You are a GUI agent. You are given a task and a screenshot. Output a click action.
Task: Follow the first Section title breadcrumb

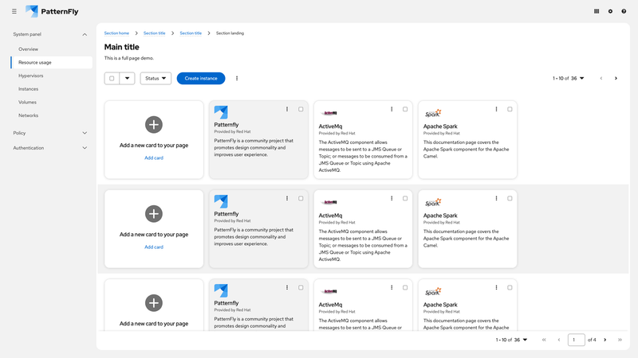(154, 33)
